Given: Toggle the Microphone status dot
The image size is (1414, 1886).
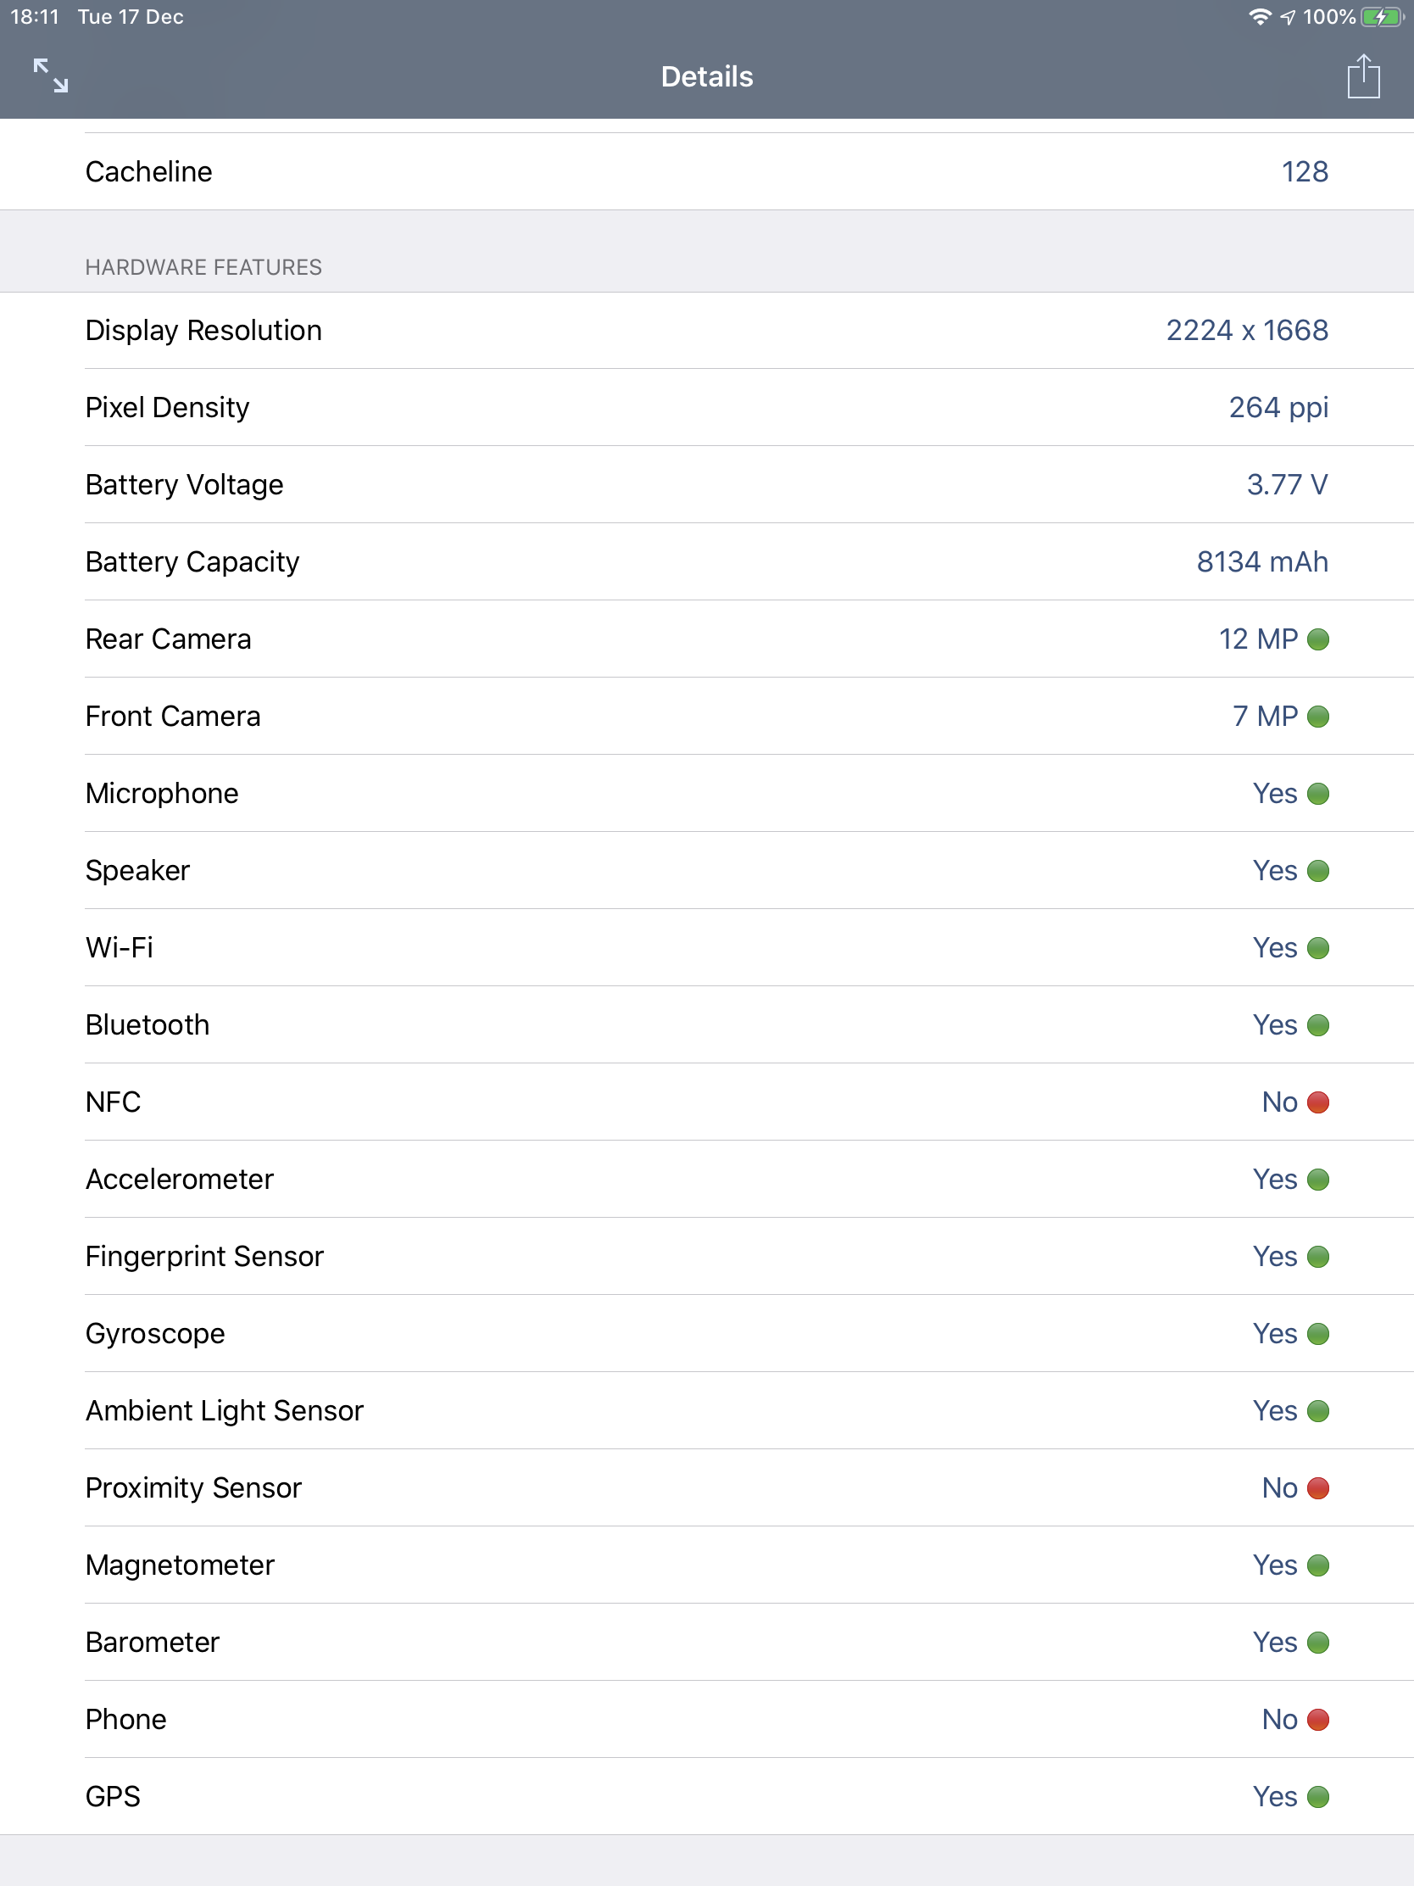Looking at the screenshot, I should pyautogui.click(x=1317, y=794).
